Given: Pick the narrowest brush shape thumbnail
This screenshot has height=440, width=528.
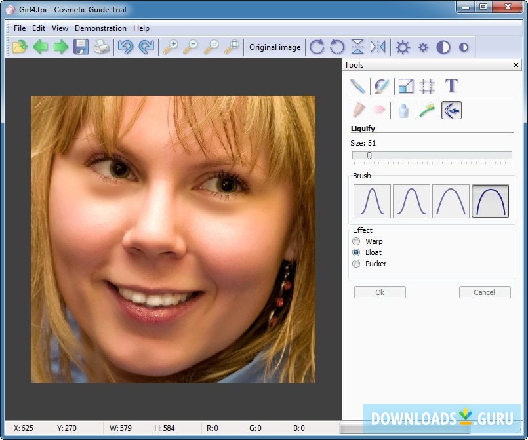Looking at the screenshot, I should coord(372,201).
